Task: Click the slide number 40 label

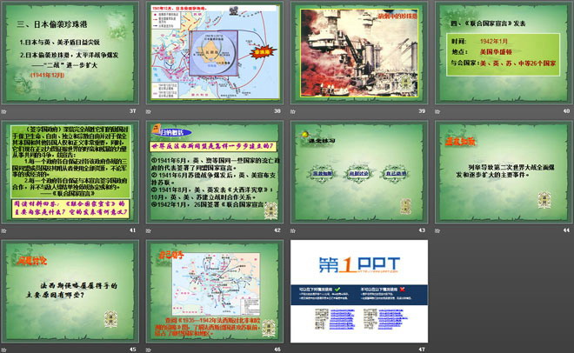Action: click(566, 110)
